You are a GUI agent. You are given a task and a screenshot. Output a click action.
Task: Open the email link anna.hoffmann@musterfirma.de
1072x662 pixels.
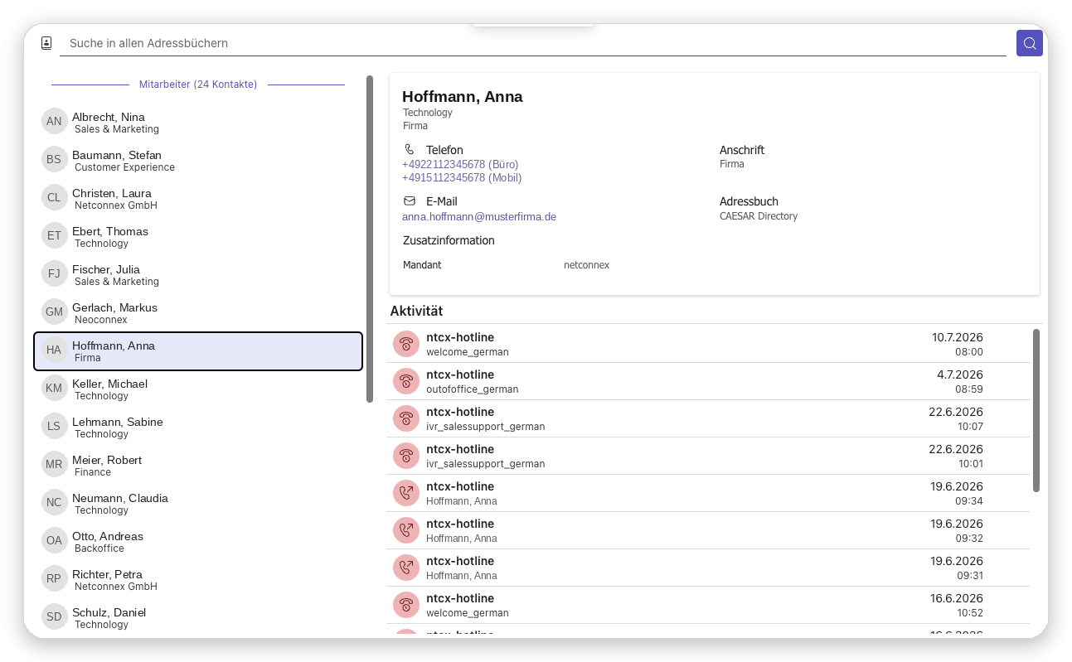[479, 216]
